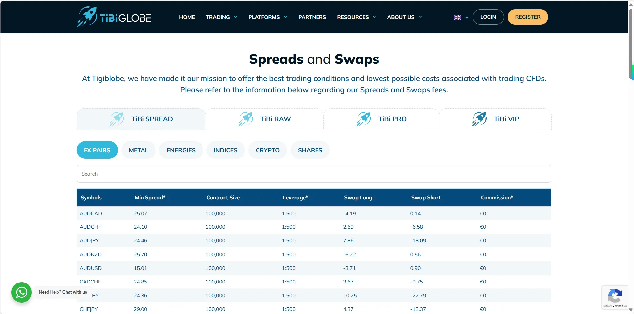Switch to the TiBi VIP account tab
This screenshot has height=314, width=634.
click(495, 119)
